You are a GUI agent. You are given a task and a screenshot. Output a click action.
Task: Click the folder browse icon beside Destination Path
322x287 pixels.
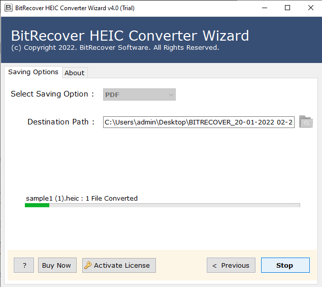pyautogui.click(x=306, y=121)
